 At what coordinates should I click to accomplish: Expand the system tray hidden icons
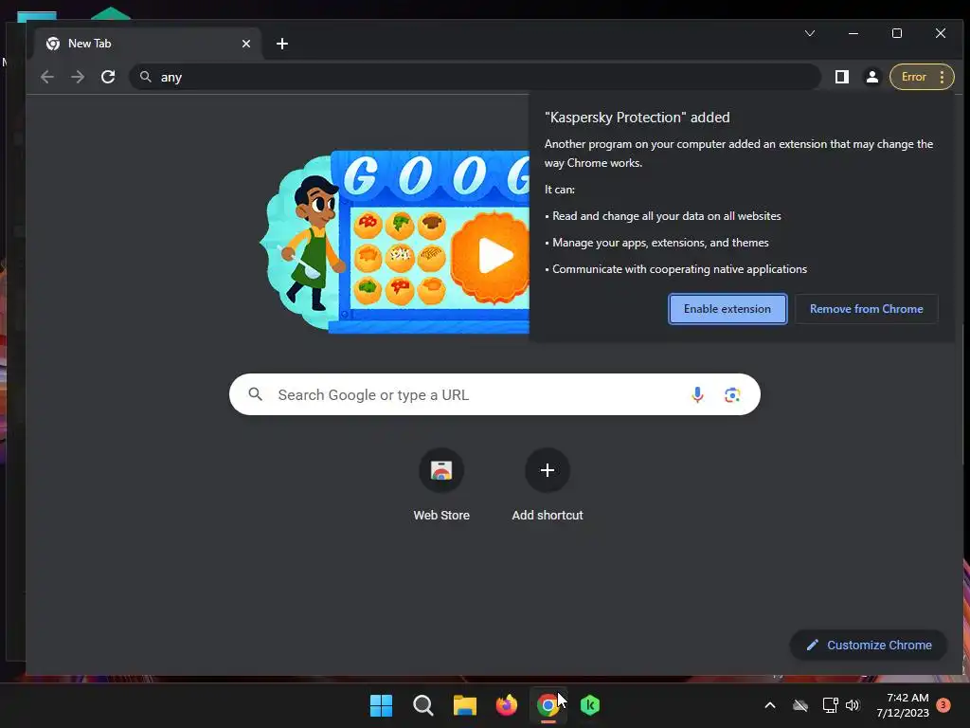pos(770,705)
